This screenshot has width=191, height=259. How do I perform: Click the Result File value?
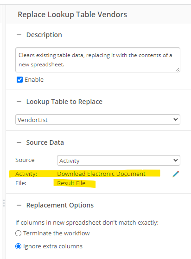71,183
